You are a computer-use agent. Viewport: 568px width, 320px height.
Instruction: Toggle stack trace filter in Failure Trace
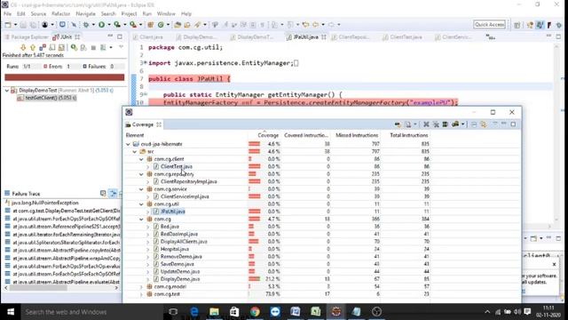pos(114,194)
